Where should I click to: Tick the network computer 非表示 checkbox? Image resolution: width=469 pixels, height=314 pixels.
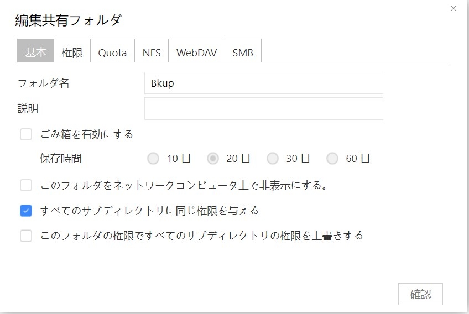point(26,185)
